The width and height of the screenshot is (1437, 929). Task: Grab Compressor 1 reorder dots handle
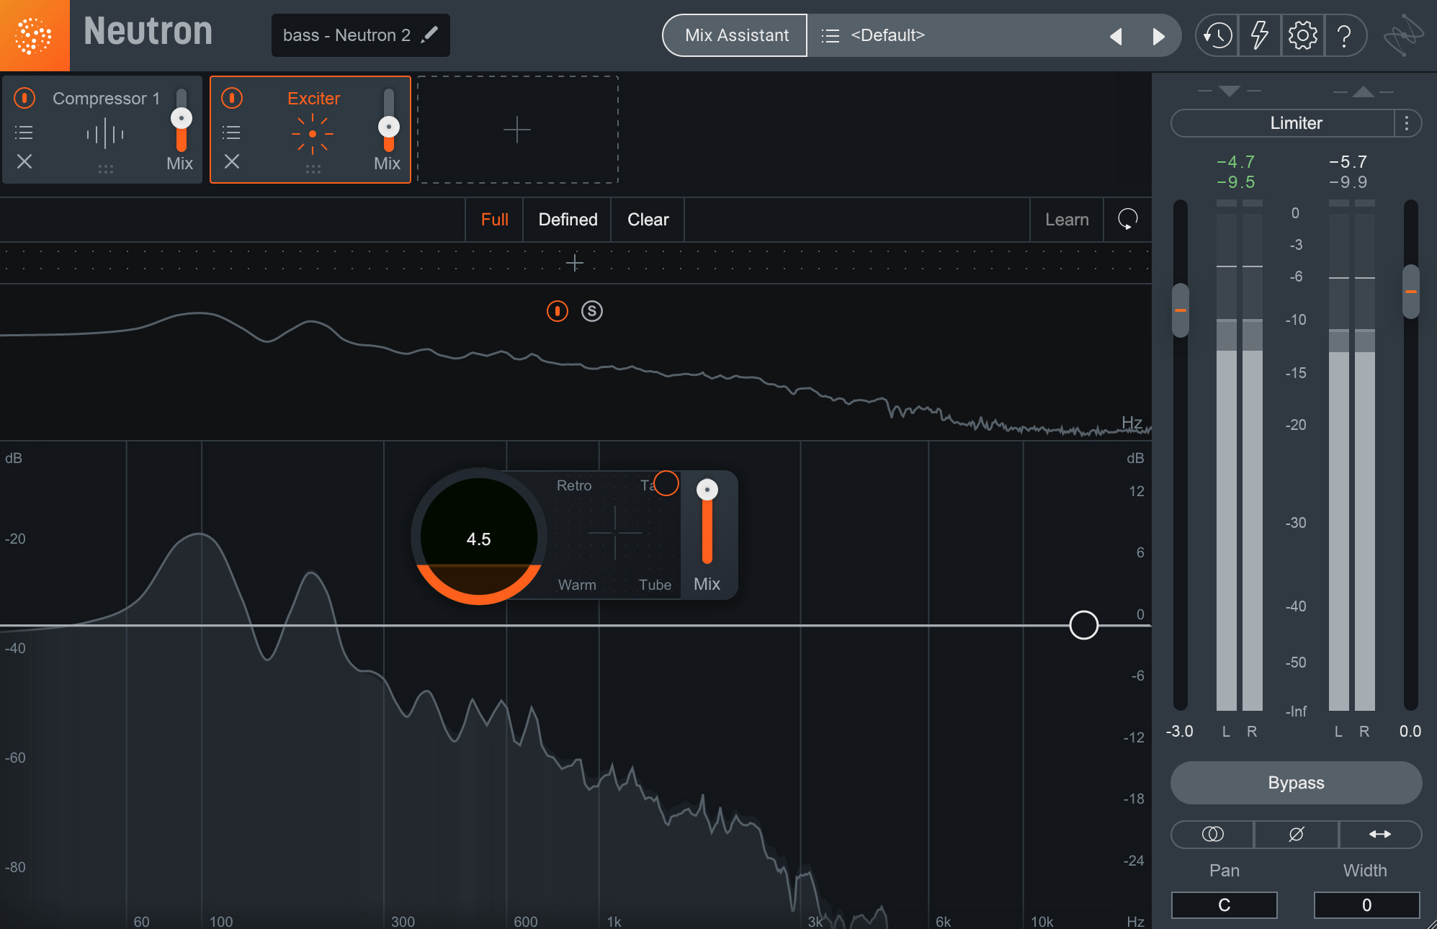pyautogui.click(x=106, y=169)
